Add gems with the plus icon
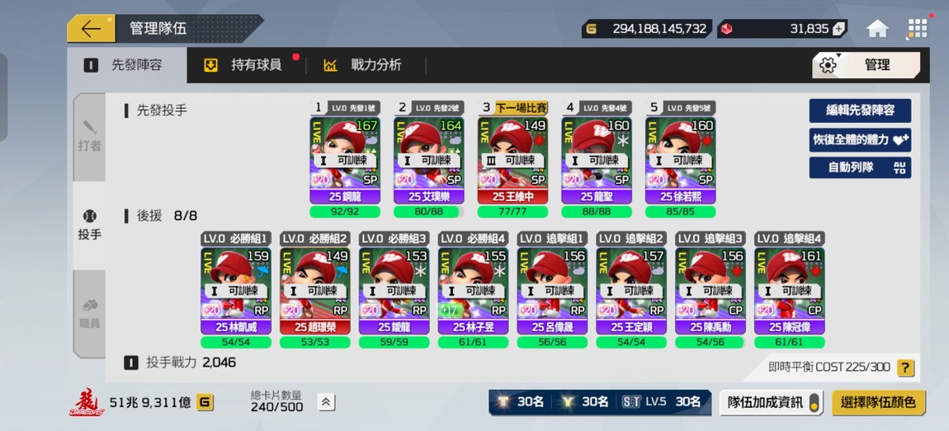949x431 pixels. [x=838, y=28]
